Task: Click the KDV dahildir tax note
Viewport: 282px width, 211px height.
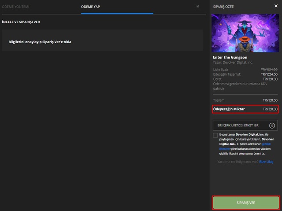Action: pyautogui.click(x=240, y=86)
